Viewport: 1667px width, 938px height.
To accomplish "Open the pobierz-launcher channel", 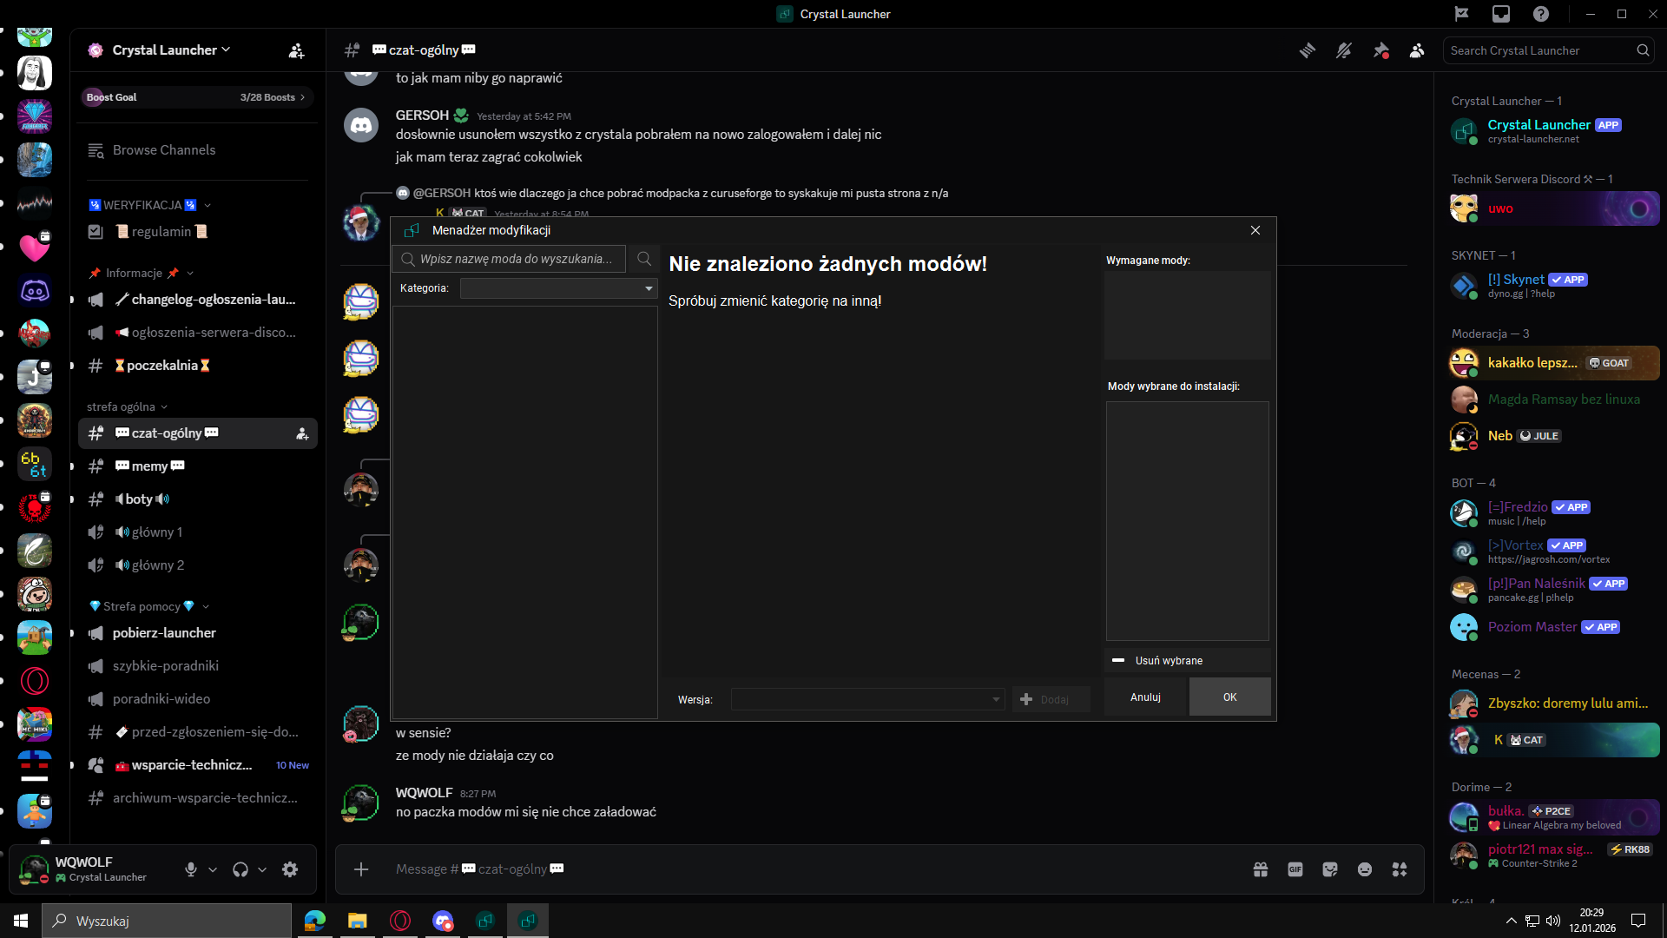I will tap(164, 633).
